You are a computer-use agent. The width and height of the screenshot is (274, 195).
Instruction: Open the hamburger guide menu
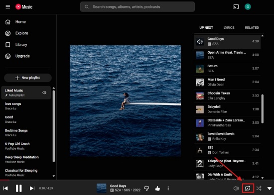pos(7,7)
